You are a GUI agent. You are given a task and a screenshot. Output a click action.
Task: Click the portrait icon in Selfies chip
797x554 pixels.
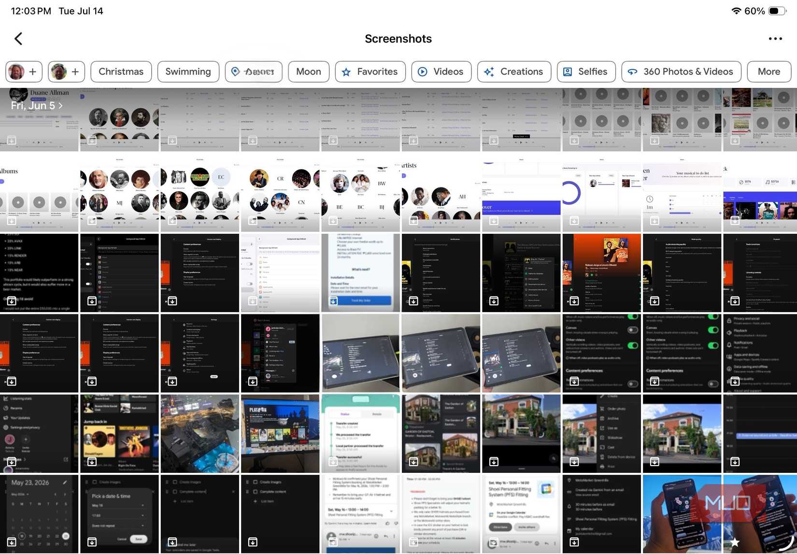(x=568, y=71)
